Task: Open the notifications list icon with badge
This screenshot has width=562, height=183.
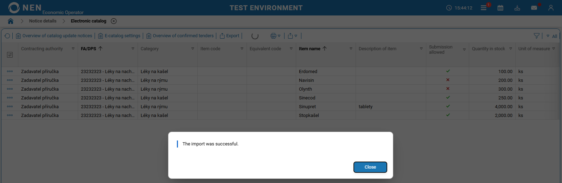Action: [x=484, y=8]
